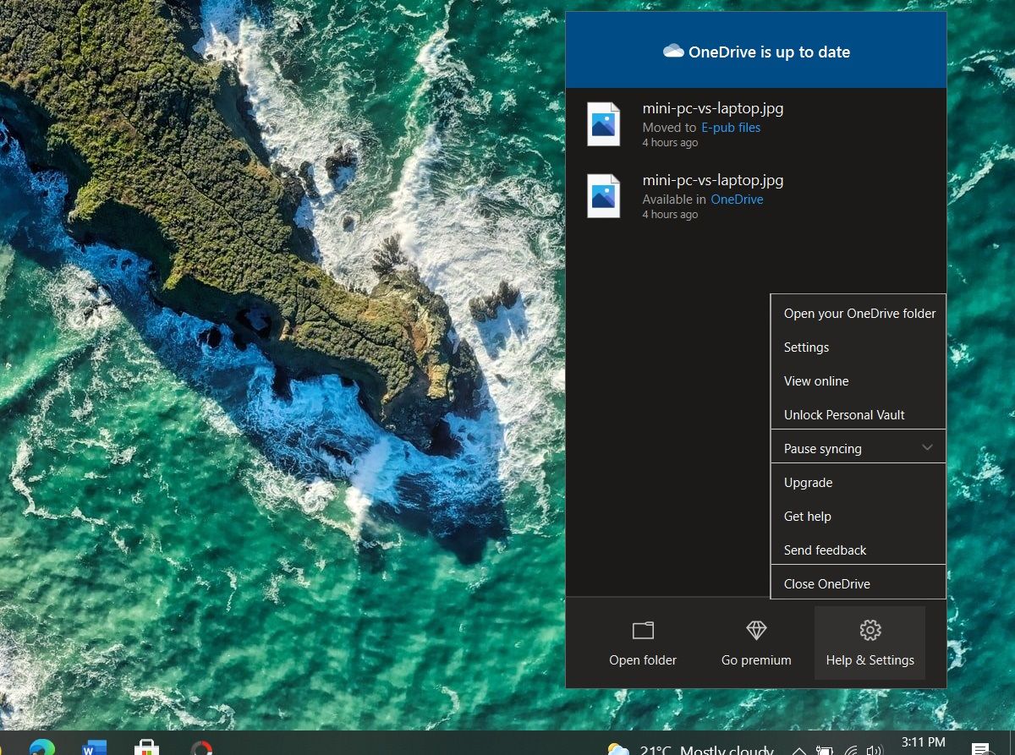Screen dimensions: 1015x755
Task: Select View online in the menu
Action: click(816, 381)
